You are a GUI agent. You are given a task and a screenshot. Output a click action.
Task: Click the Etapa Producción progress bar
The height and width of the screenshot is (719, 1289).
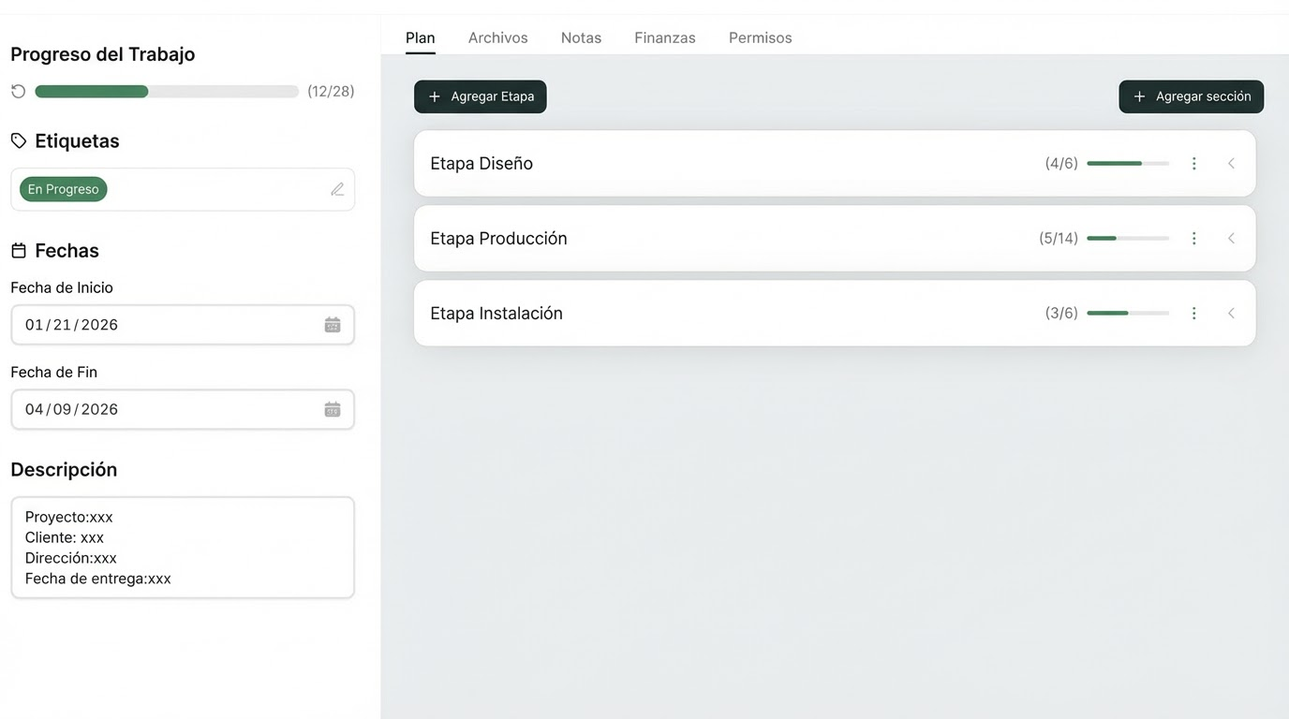click(1128, 239)
